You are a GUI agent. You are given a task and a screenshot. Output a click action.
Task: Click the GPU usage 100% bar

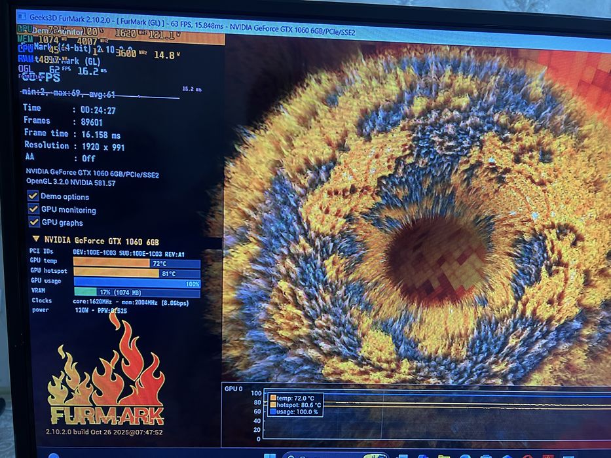tap(137, 283)
